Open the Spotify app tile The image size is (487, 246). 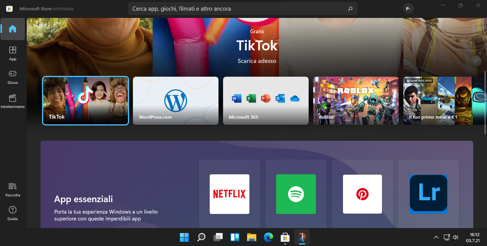296,194
